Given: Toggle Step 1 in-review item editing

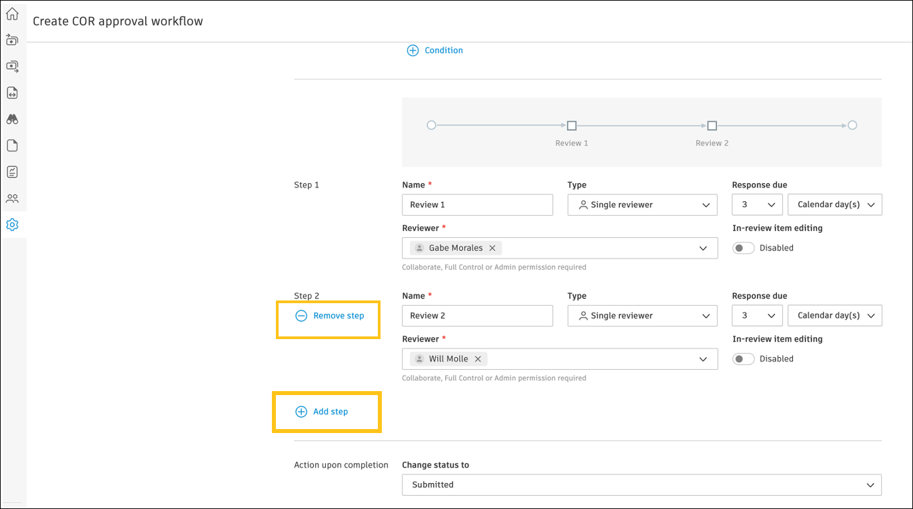Looking at the screenshot, I should [744, 248].
